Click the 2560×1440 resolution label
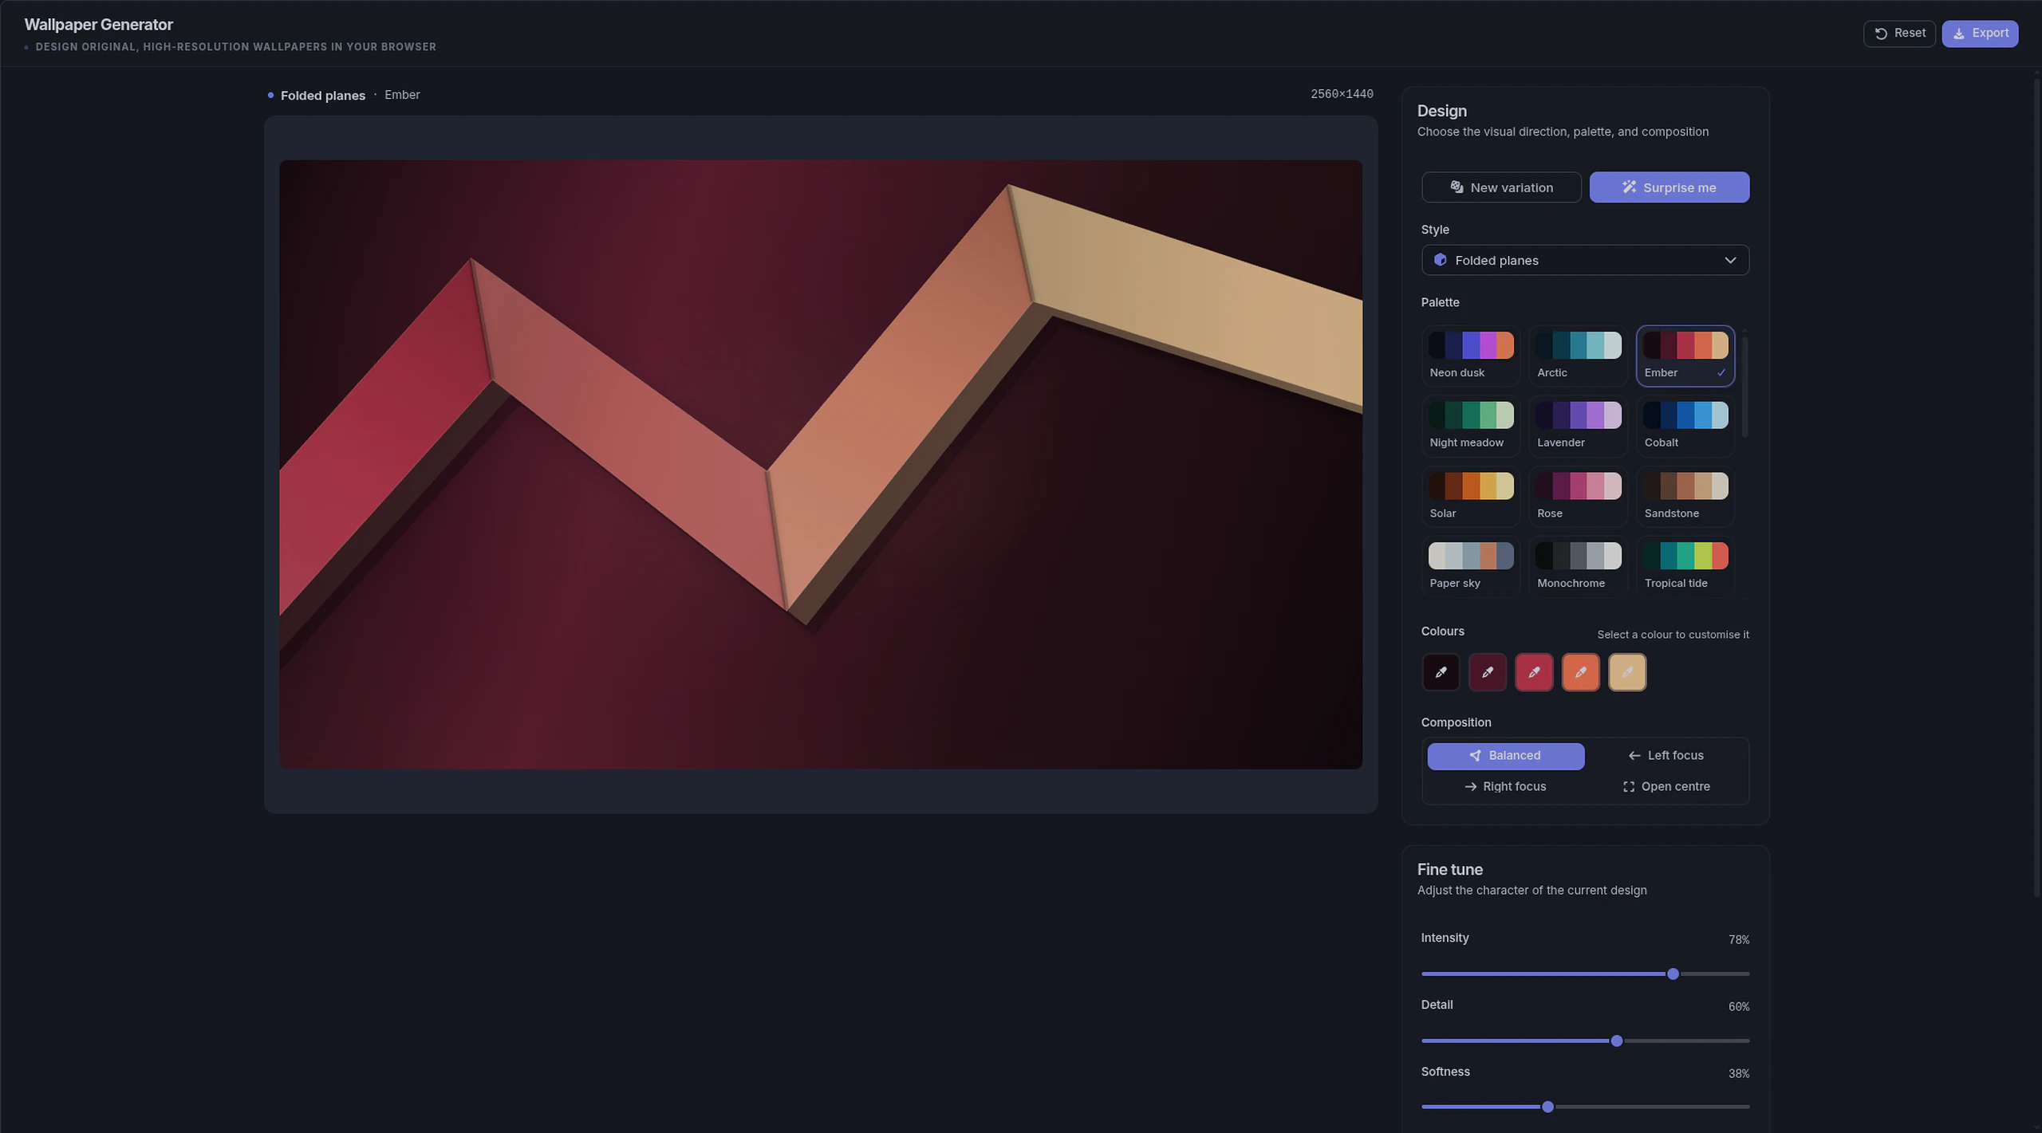 click(x=1342, y=94)
